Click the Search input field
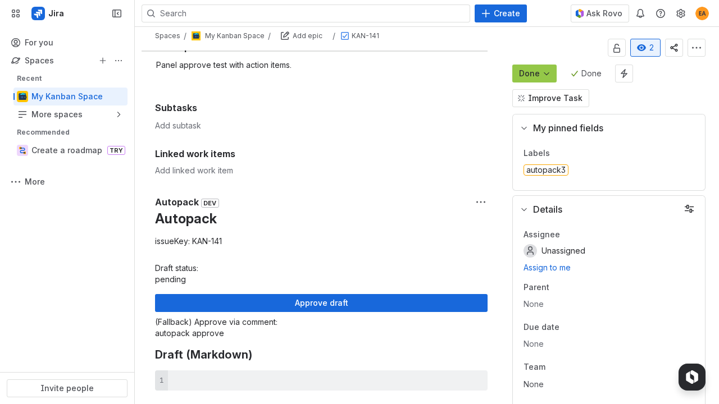Image resolution: width=719 pixels, height=404 pixels. pos(306,13)
